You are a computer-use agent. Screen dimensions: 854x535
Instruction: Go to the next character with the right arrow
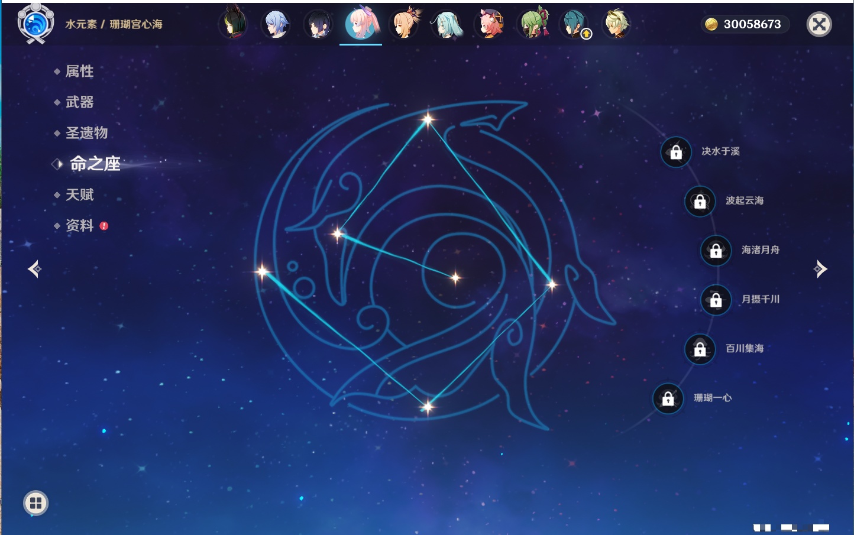[x=820, y=269]
